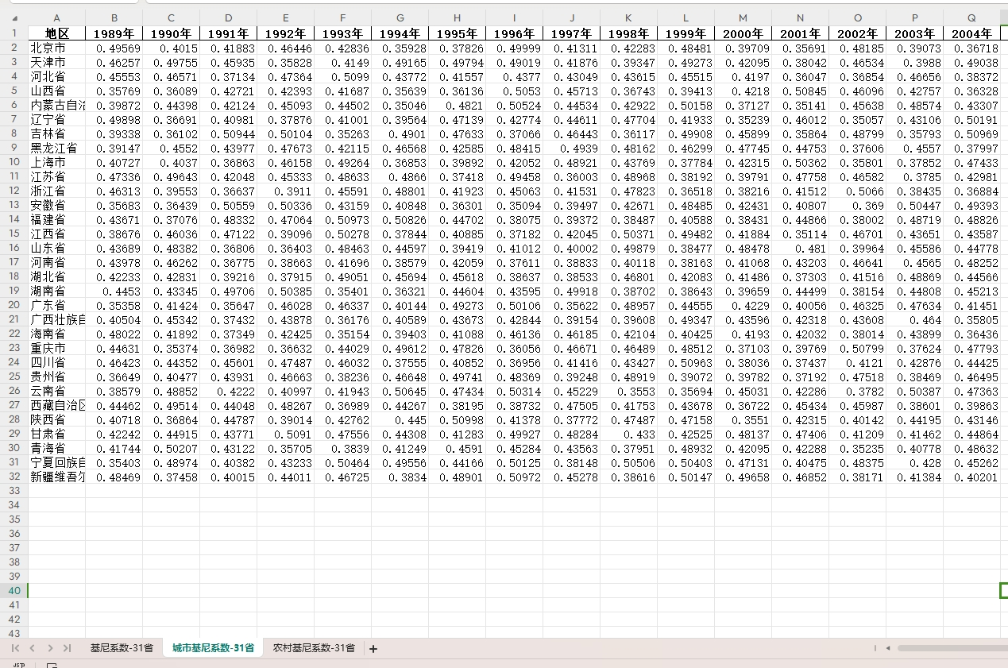
Task: Click the cell with value 0.369
Action: pos(858,205)
